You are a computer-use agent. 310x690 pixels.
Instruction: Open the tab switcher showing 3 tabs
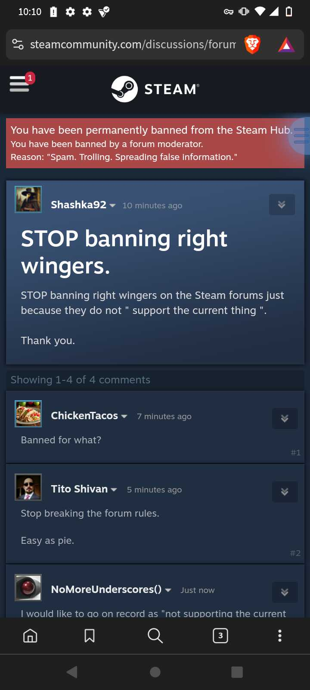(220, 636)
